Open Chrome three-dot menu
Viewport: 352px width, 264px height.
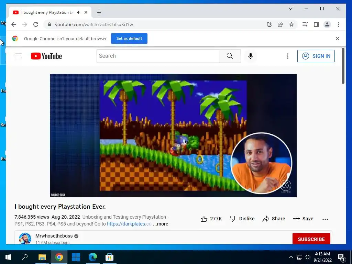(x=338, y=24)
